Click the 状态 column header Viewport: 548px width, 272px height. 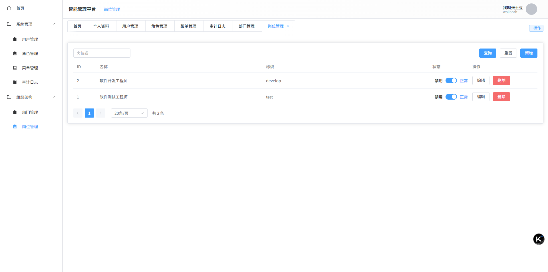pos(436,67)
